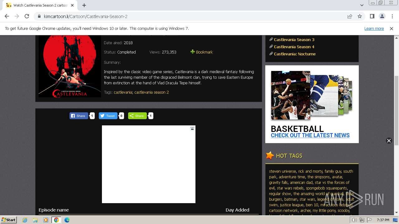Bookmark this tab with the star icon

(x=360, y=16)
